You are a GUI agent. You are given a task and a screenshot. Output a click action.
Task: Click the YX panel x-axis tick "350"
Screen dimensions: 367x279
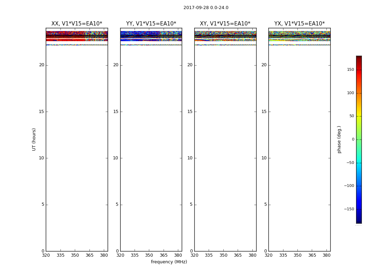click(297, 255)
